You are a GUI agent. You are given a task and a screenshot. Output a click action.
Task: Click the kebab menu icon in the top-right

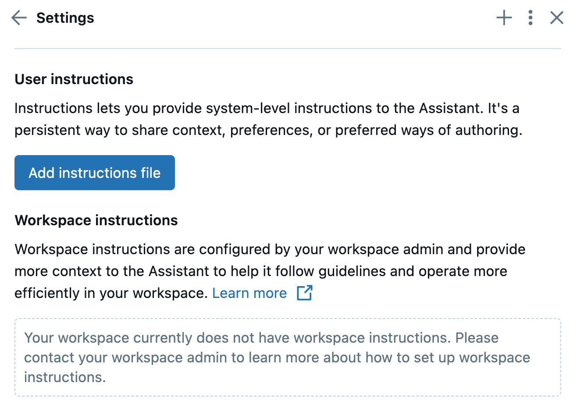coord(530,18)
